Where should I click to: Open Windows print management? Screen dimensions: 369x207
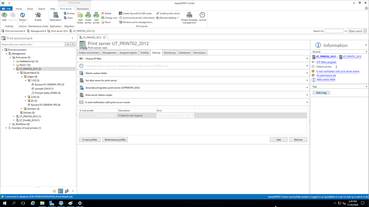tap(136, 22)
